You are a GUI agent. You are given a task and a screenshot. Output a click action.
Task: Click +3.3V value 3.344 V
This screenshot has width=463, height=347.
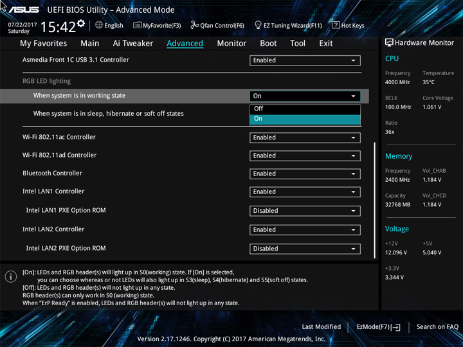[394, 278]
